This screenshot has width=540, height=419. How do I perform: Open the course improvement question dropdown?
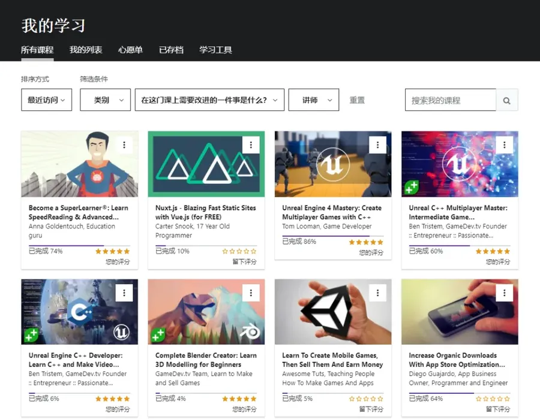tap(209, 100)
